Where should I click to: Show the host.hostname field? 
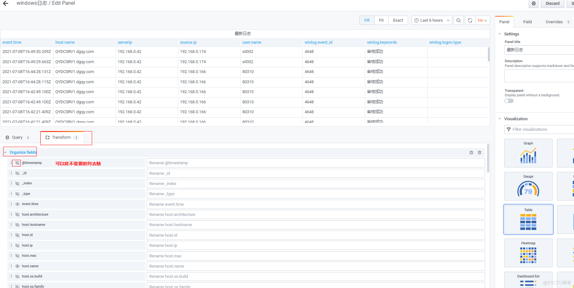[x=17, y=225]
